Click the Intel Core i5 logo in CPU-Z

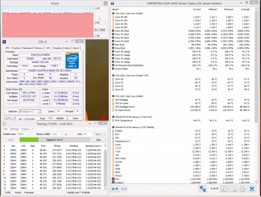72,60
